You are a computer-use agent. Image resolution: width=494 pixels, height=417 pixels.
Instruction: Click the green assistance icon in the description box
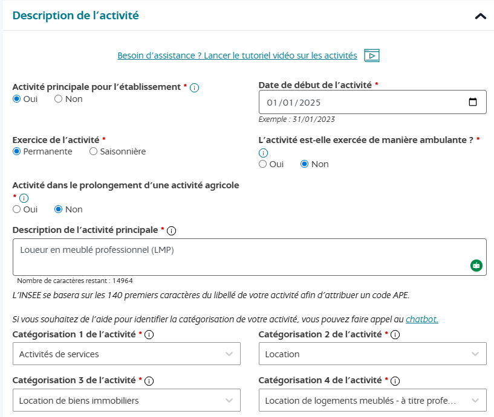click(x=476, y=264)
